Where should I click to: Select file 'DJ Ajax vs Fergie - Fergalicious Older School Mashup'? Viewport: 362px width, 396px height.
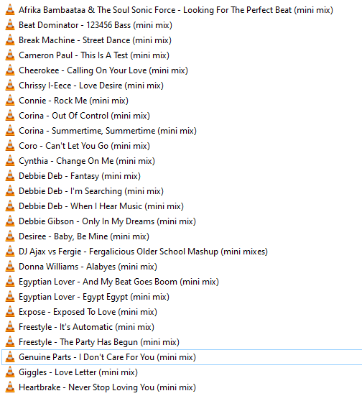point(143,252)
